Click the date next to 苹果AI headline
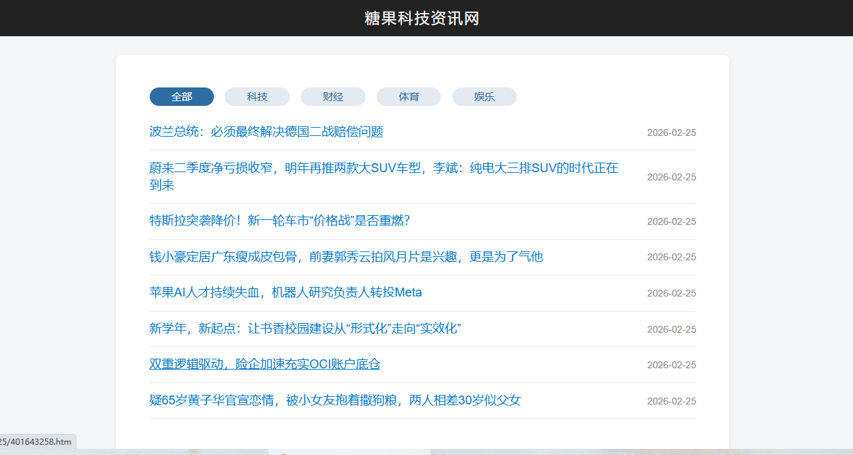 tap(671, 293)
